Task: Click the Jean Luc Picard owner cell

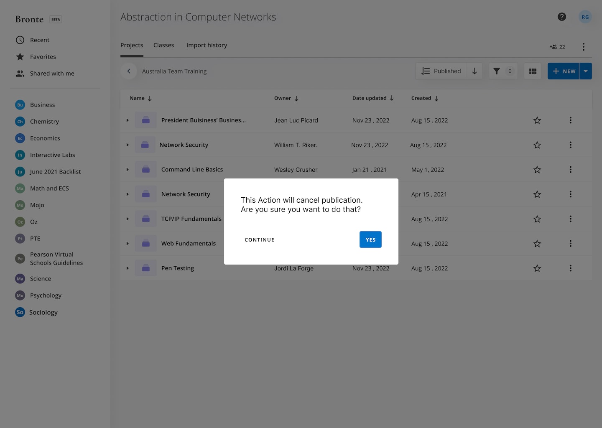Action: pos(296,120)
